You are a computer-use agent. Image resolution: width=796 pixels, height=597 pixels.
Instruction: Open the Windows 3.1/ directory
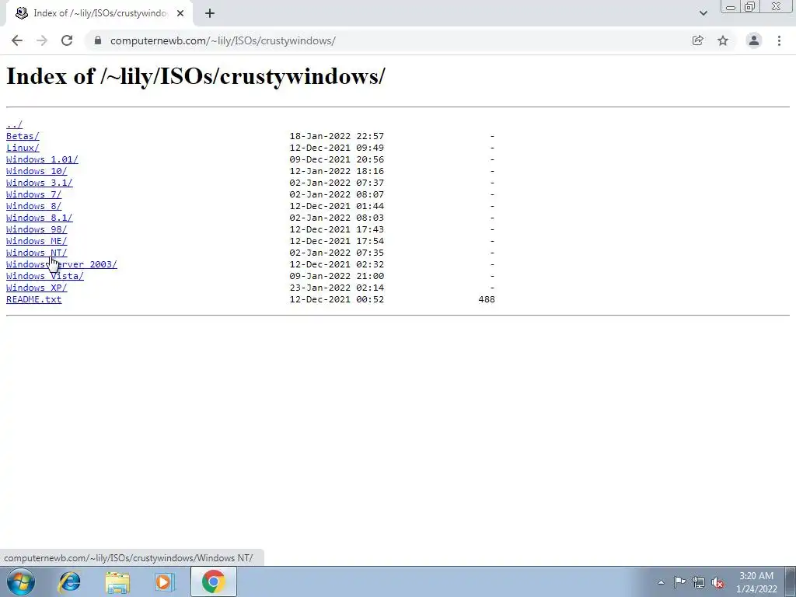click(40, 183)
